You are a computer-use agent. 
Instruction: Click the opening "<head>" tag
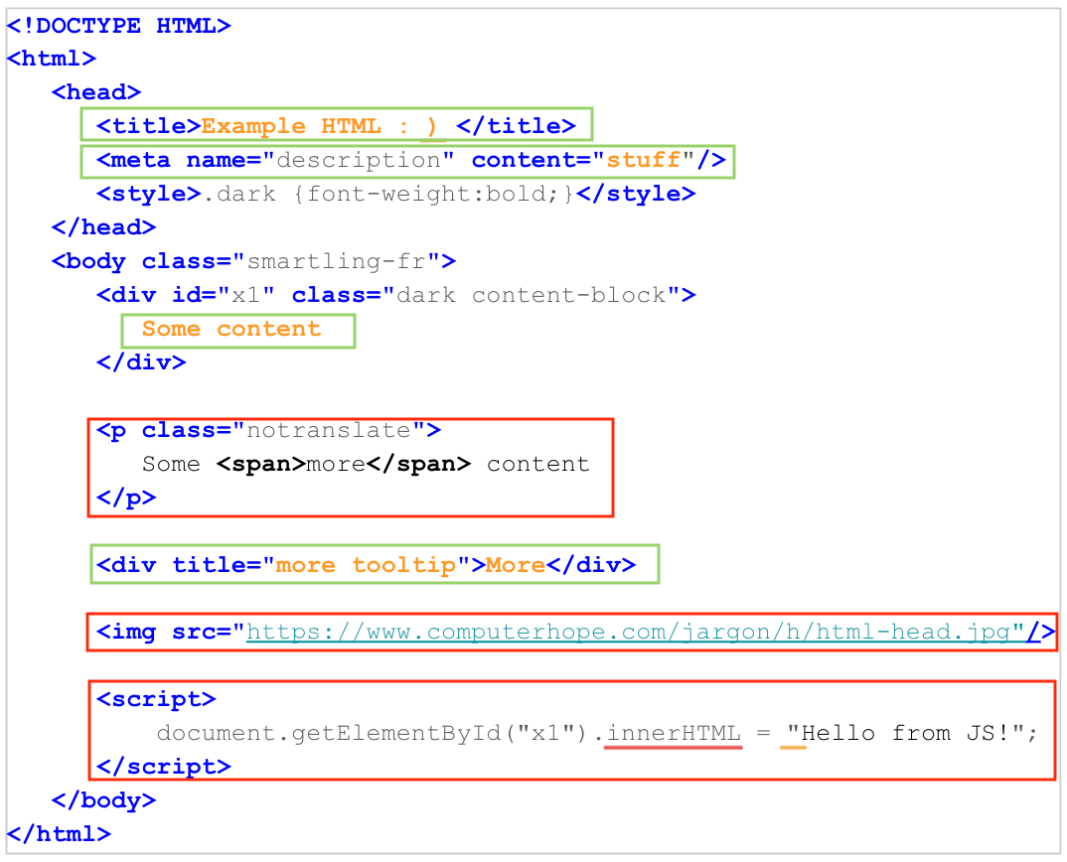point(96,91)
